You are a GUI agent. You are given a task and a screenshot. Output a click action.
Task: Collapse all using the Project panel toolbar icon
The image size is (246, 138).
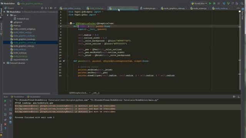coord(46,8)
